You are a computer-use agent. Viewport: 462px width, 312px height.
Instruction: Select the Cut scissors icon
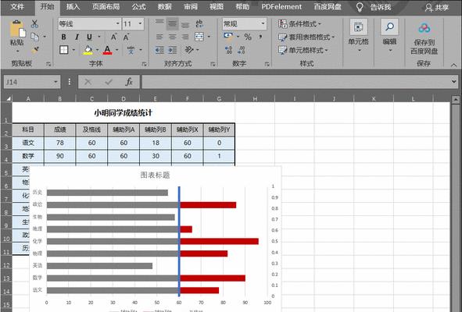click(34, 24)
